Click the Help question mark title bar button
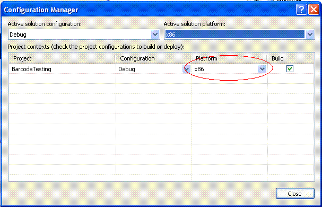This screenshot has height=207, width=322. pos(301,10)
